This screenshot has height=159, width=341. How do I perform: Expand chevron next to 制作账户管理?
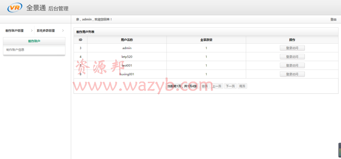click(32, 31)
